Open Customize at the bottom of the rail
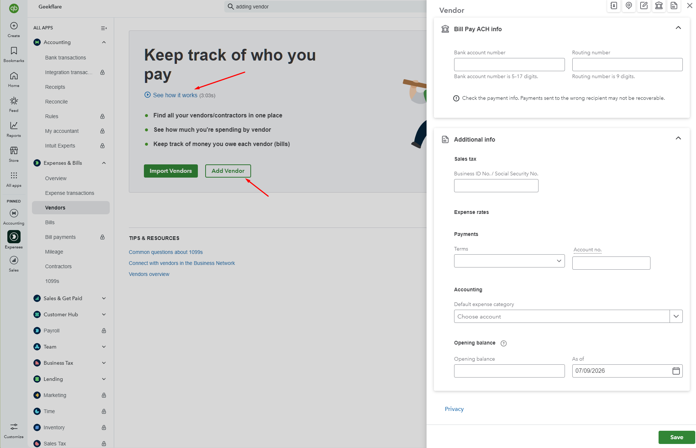696x448 pixels. 14,430
